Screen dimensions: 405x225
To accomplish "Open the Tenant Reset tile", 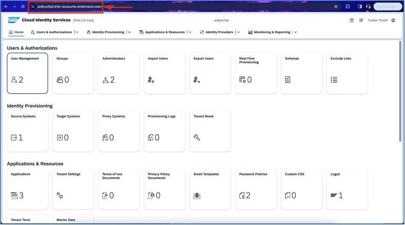I will [x=210, y=131].
